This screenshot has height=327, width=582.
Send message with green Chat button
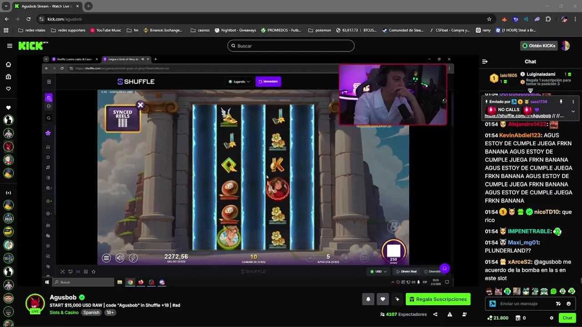pos(567,318)
